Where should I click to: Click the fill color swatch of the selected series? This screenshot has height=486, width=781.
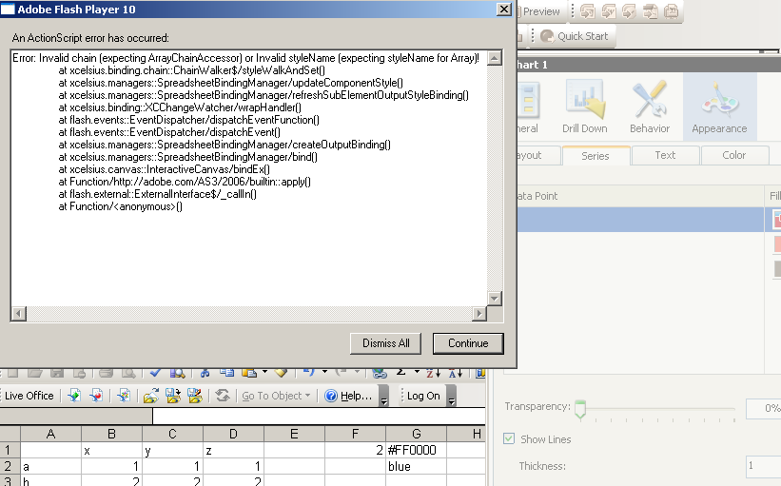coord(776,220)
